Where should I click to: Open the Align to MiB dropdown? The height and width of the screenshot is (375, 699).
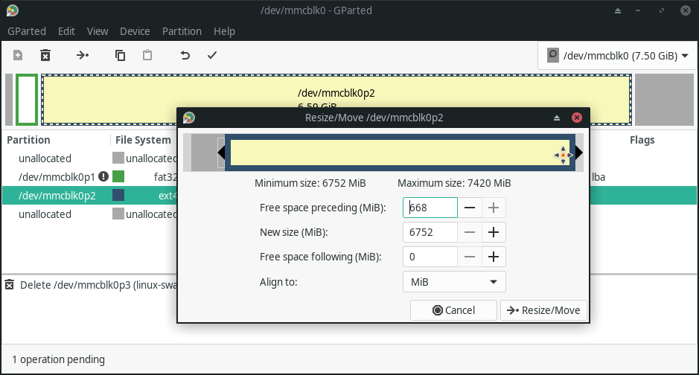point(454,282)
